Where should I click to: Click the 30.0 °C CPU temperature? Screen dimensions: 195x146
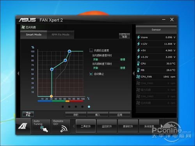coord(171,63)
